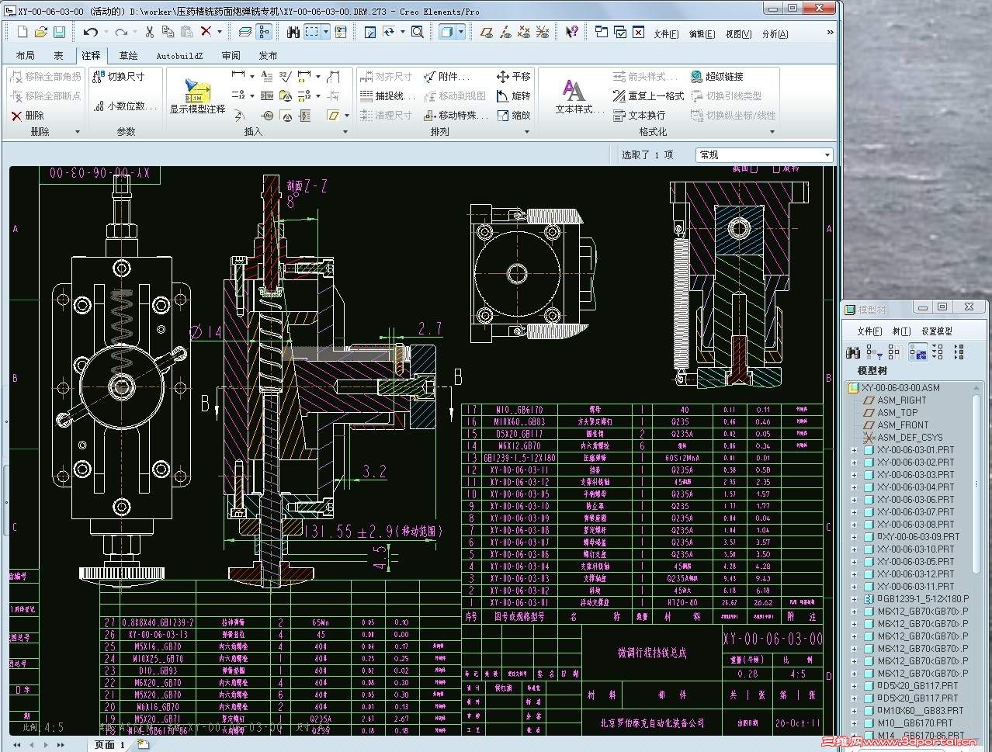The width and height of the screenshot is (992, 752).
Task: Open a file with the folder icon
Action: [x=40, y=32]
